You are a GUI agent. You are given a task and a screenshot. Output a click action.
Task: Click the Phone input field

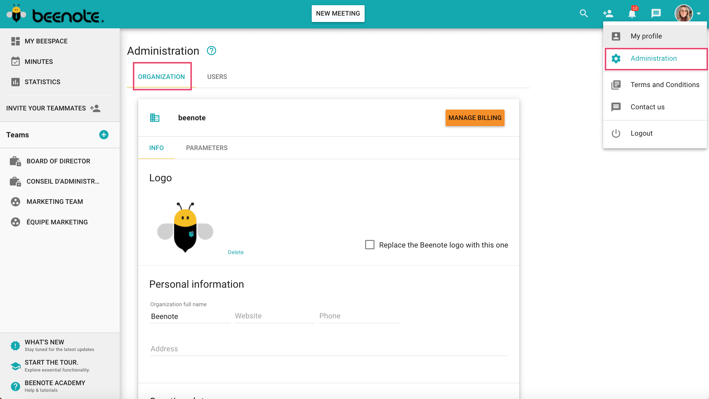tap(359, 316)
